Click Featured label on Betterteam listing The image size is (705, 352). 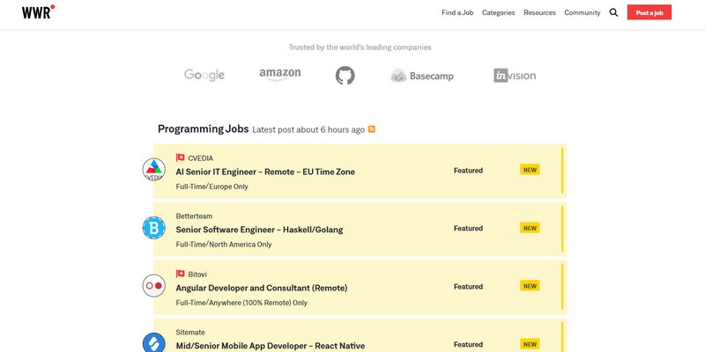468,228
